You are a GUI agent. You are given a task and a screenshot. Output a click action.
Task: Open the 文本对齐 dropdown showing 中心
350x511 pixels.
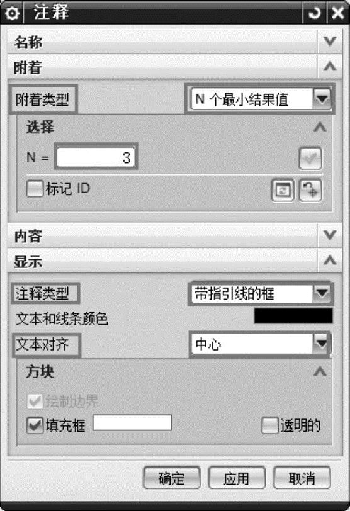[x=261, y=344]
